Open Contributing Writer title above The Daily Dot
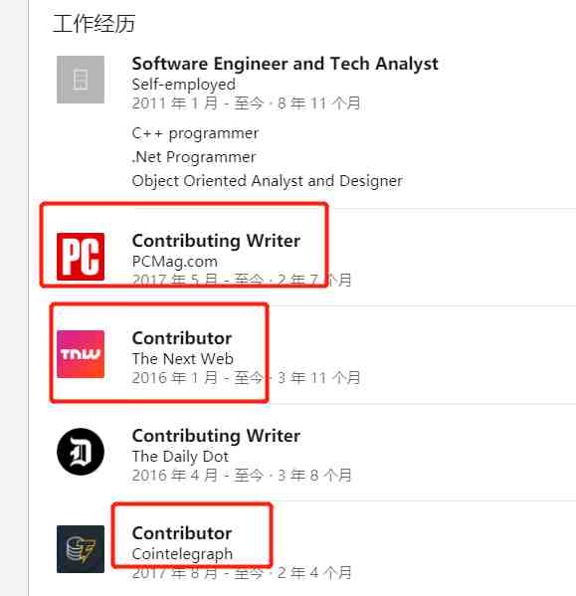This screenshot has height=596, width=576. 216,436
